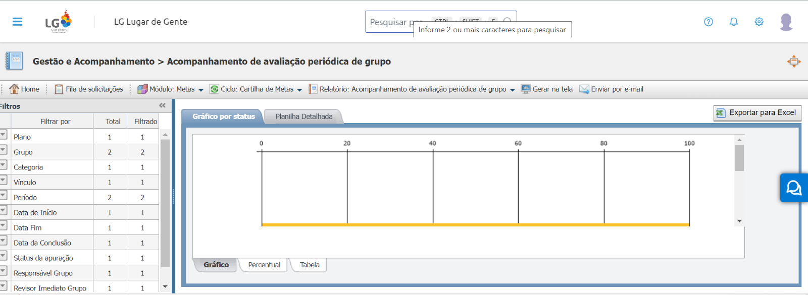Collapse the Filtros panel with double chevron
Image resolution: width=808 pixels, height=295 pixels.
click(162, 105)
